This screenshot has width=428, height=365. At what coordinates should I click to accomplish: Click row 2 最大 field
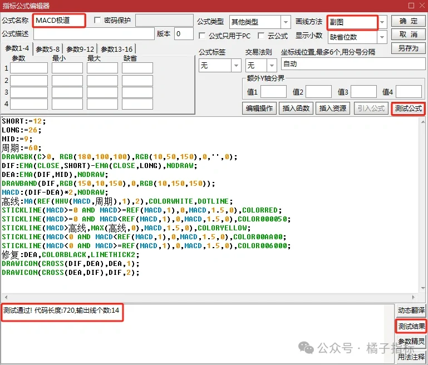coord(102,81)
